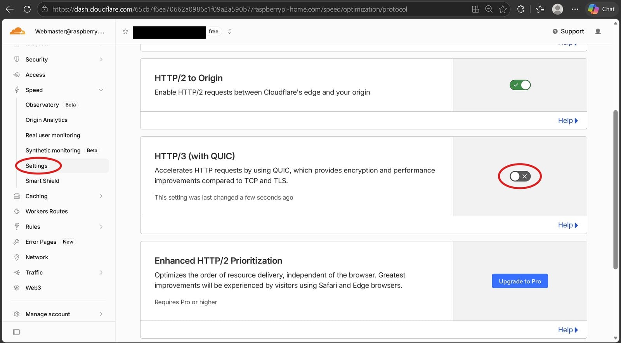Click the Web3 cube icon
Screen dimensions: 621x343
tap(17, 288)
